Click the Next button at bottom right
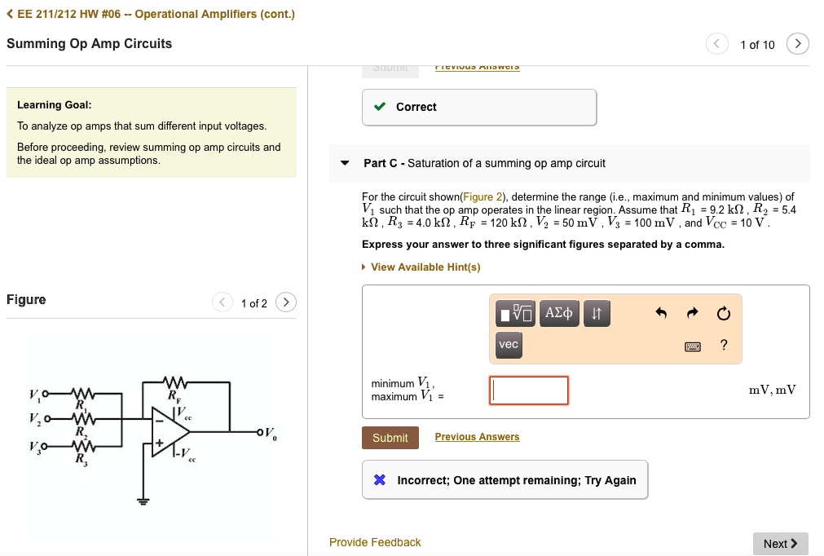824x556 pixels. pos(779,544)
